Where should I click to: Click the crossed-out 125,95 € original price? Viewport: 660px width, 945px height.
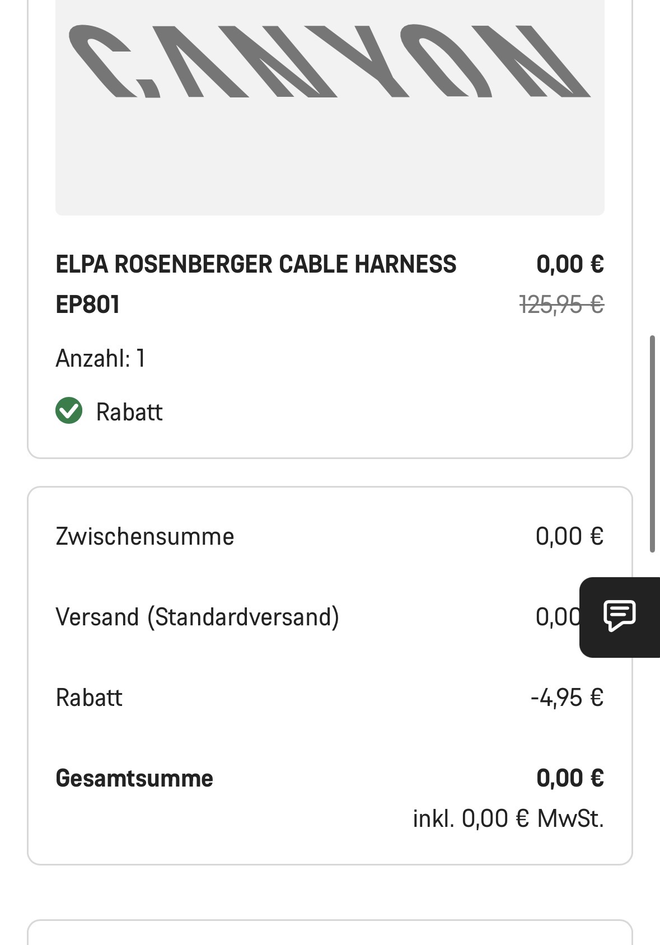tap(561, 305)
